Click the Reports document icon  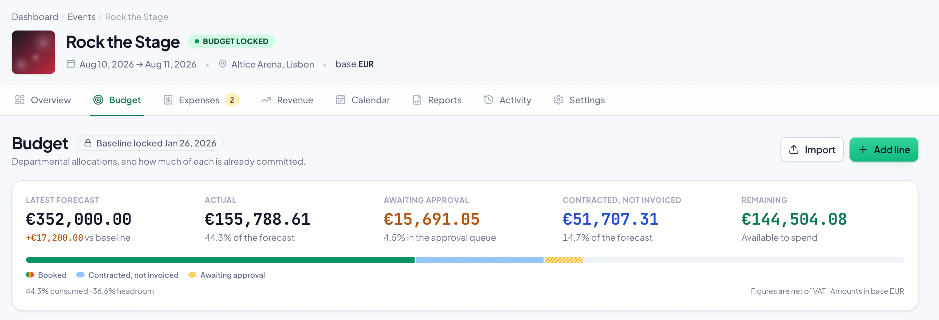click(417, 100)
